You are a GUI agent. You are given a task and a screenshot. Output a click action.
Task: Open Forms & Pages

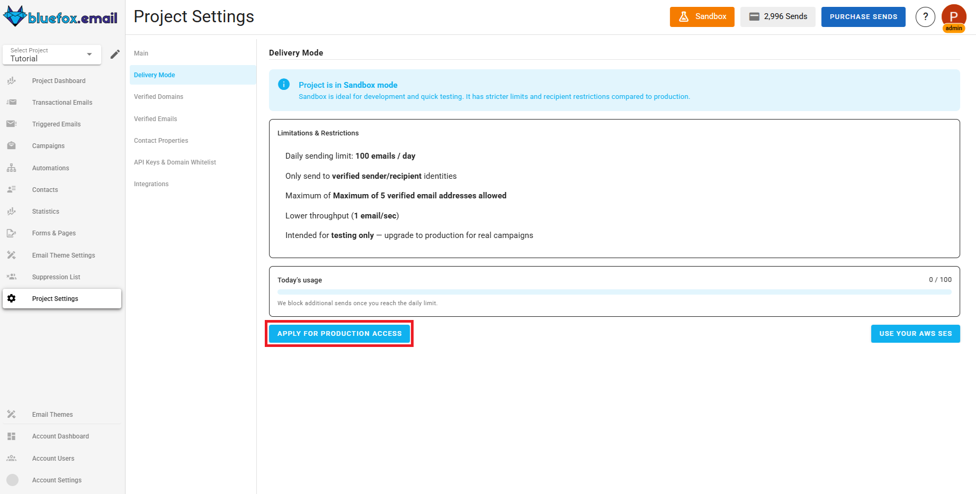click(x=53, y=233)
